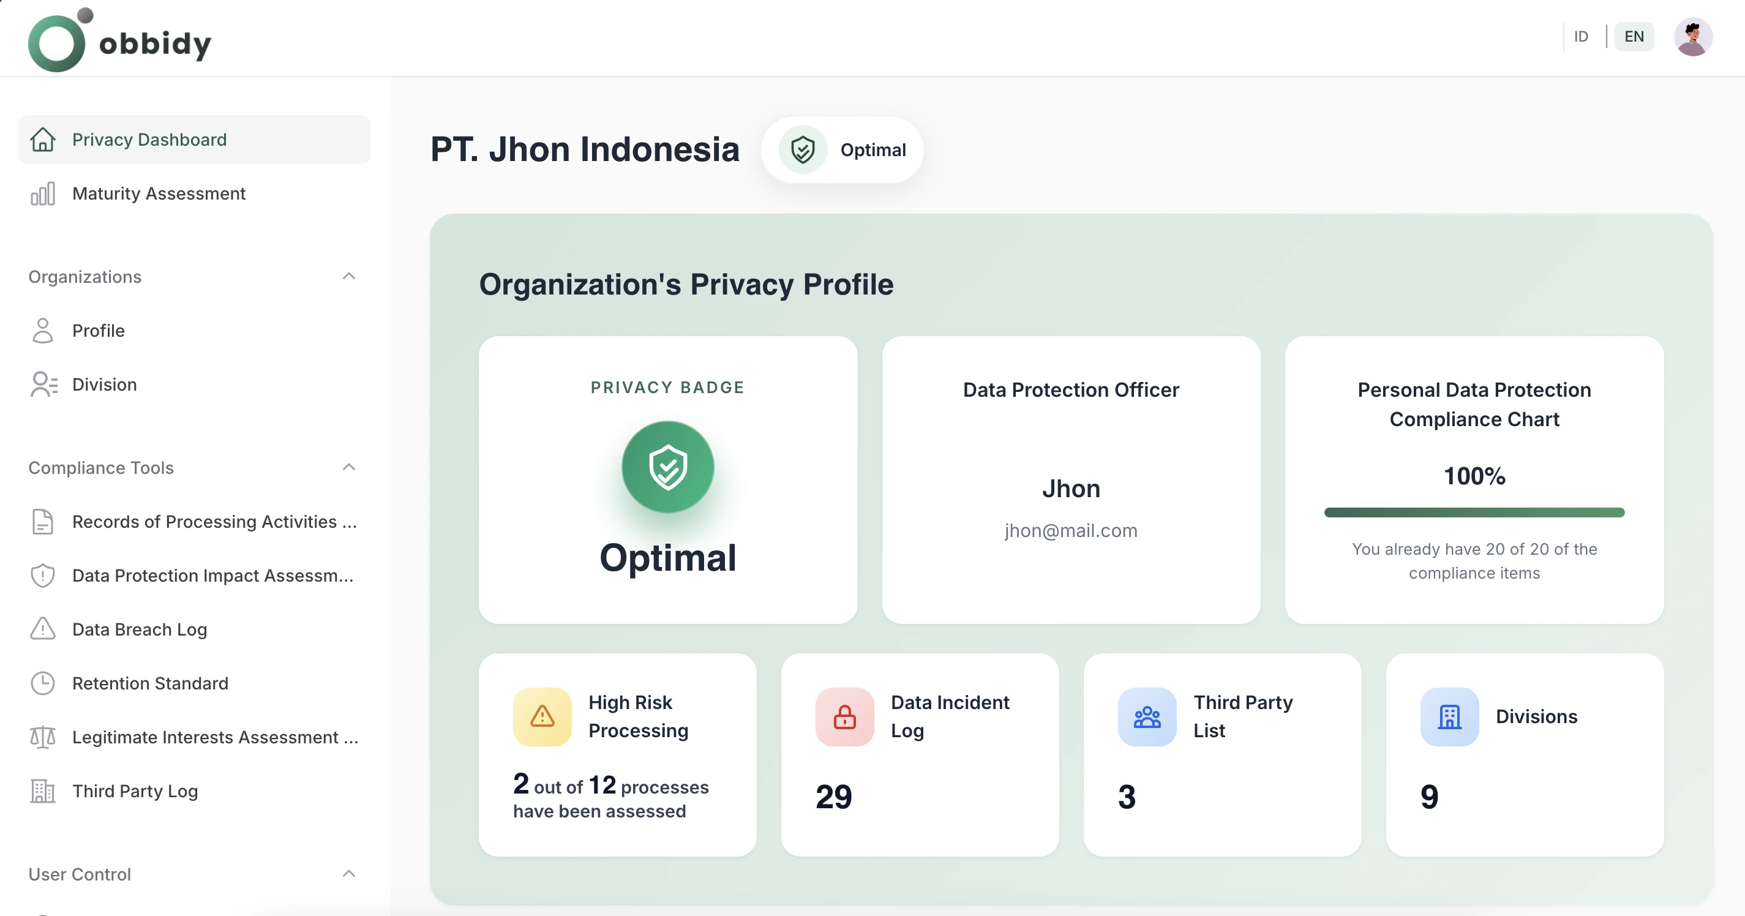This screenshot has height=916, width=1745.
Task: Click the Optimal badge next to PT. Jhon Indonesia
Action: [x=842, y=150]
